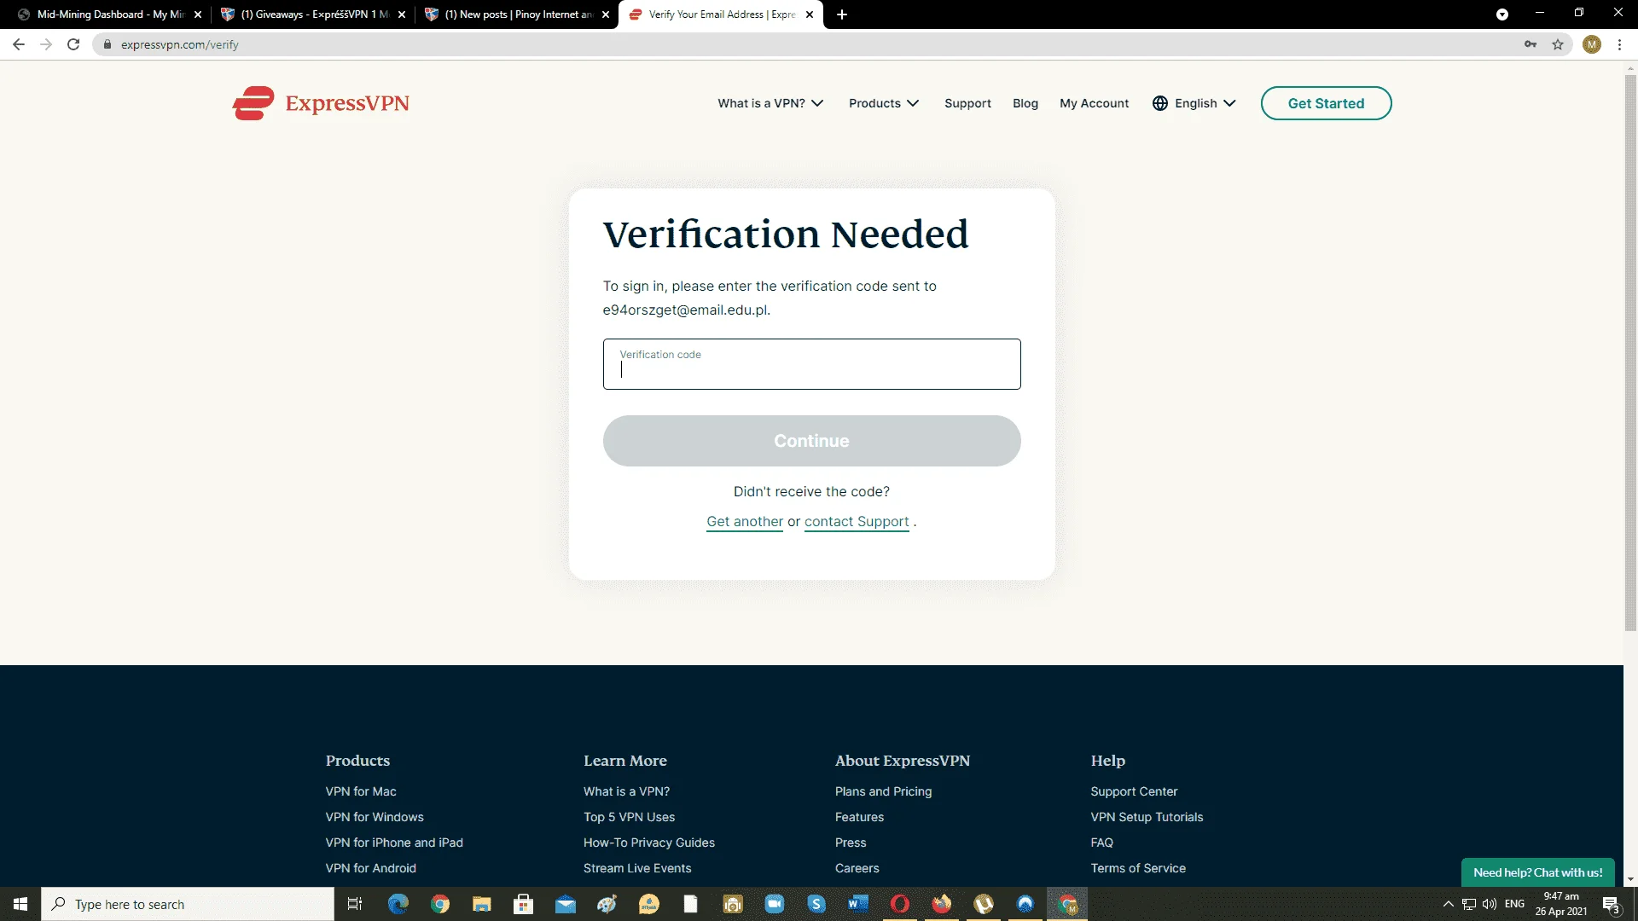The image size is (1638, 921).
Task: Open the VPN for Mac footer link
Action: [x=361, y=791]
